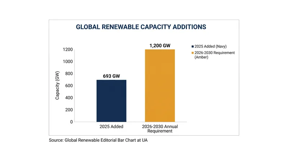Click the y-axis value 200
Viewport: 288px width, 160px height.
coord(69,110)
